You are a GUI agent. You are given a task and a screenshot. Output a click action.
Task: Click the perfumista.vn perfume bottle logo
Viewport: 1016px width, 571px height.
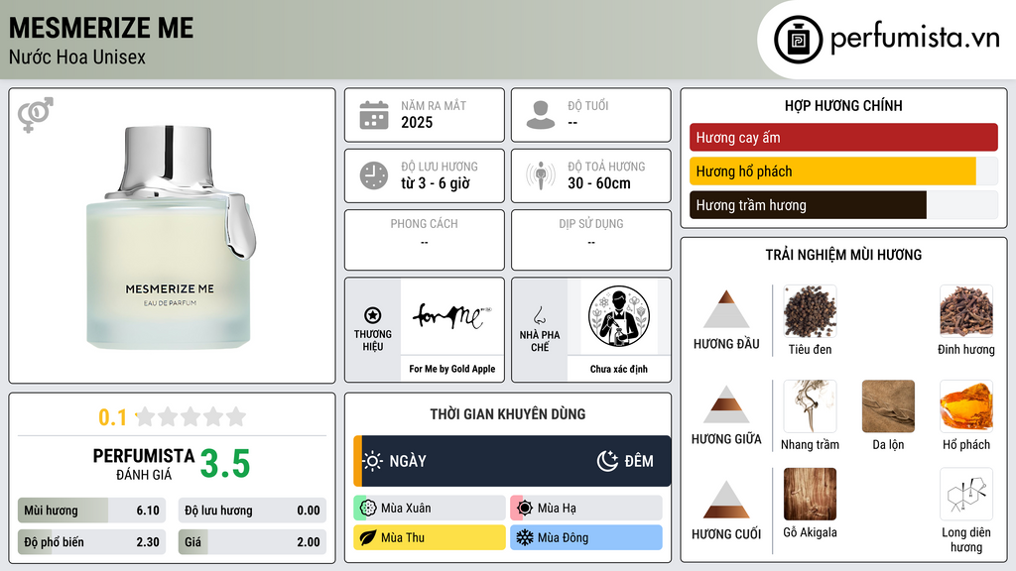798,40
